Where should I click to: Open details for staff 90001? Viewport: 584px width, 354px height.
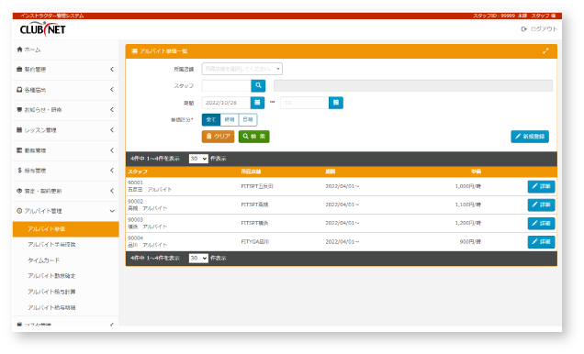tap(541, 186)
